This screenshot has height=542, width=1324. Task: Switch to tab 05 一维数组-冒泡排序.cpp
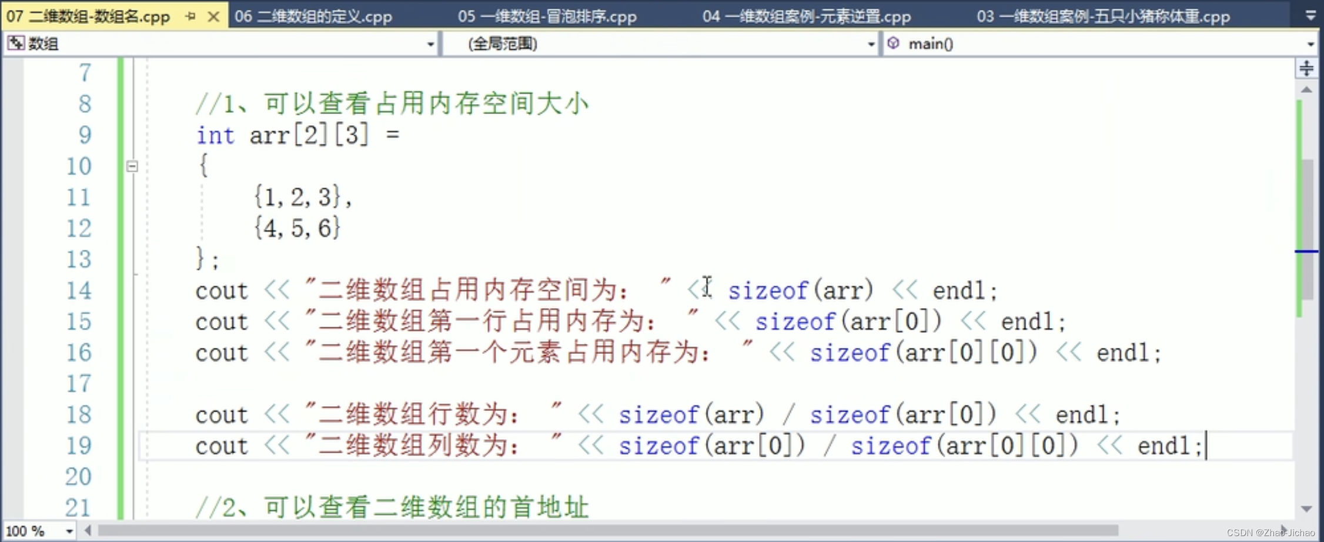(547, 16)
